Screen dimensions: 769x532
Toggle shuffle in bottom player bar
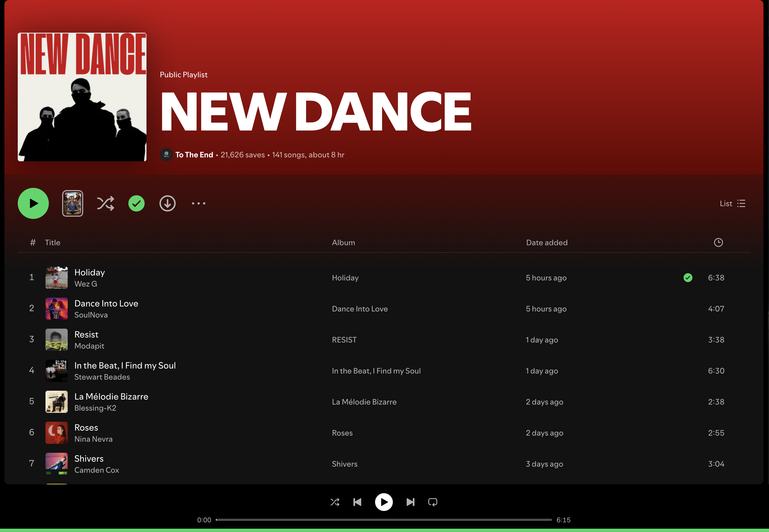tap(335, 502)
